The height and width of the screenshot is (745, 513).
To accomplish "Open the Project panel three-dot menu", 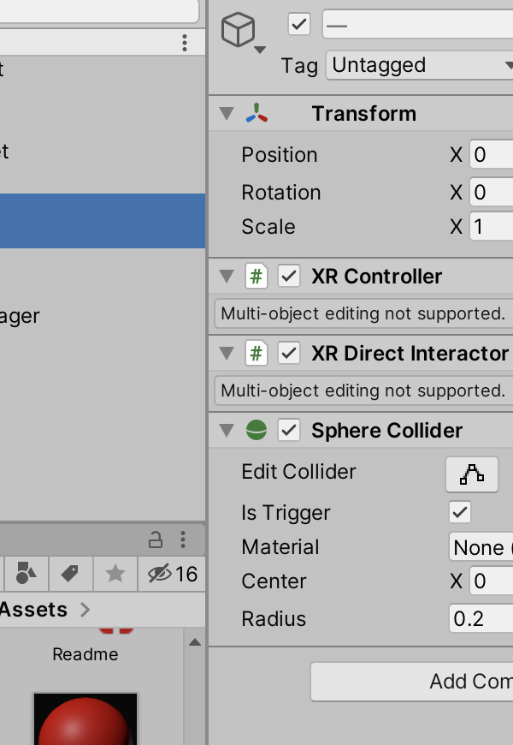I will pyautogui.click(x=183, y=539).
